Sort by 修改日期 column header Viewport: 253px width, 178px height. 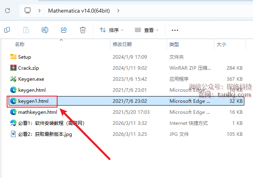point(122,44)
